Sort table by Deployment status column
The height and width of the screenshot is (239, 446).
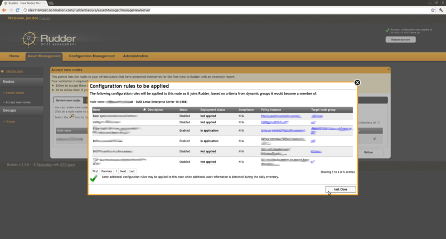212,109
